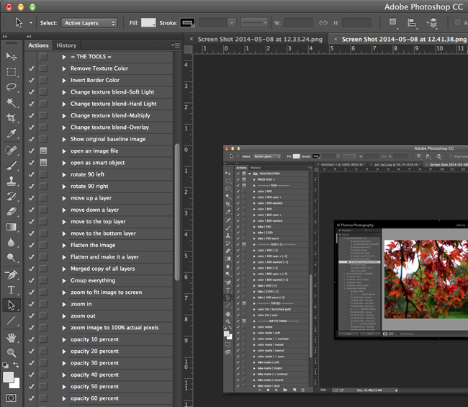Select the Eyedropper tool

coord(12,133)
